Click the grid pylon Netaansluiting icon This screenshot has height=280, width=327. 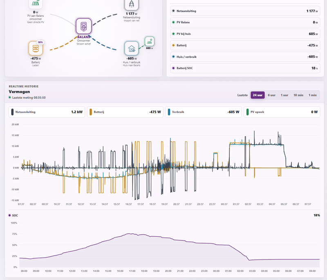coord(131,4)
